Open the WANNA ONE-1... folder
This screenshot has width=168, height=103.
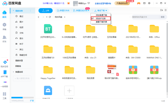point(154,52)
